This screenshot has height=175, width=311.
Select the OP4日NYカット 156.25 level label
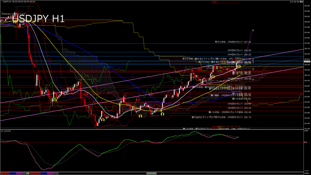239,54
